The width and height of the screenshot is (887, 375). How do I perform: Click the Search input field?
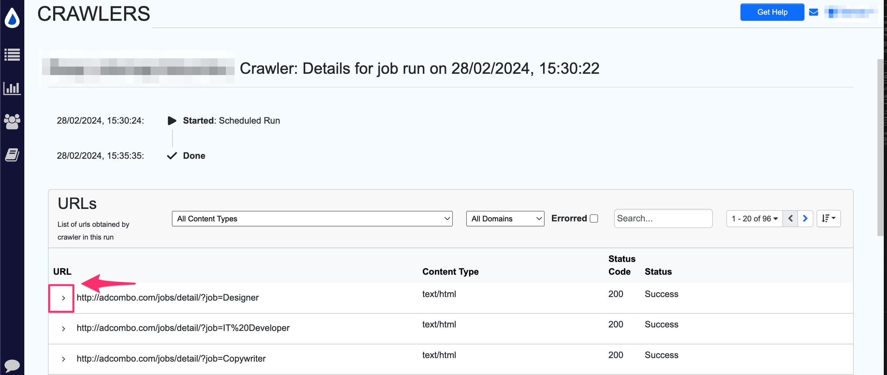(x=663, y=218)
